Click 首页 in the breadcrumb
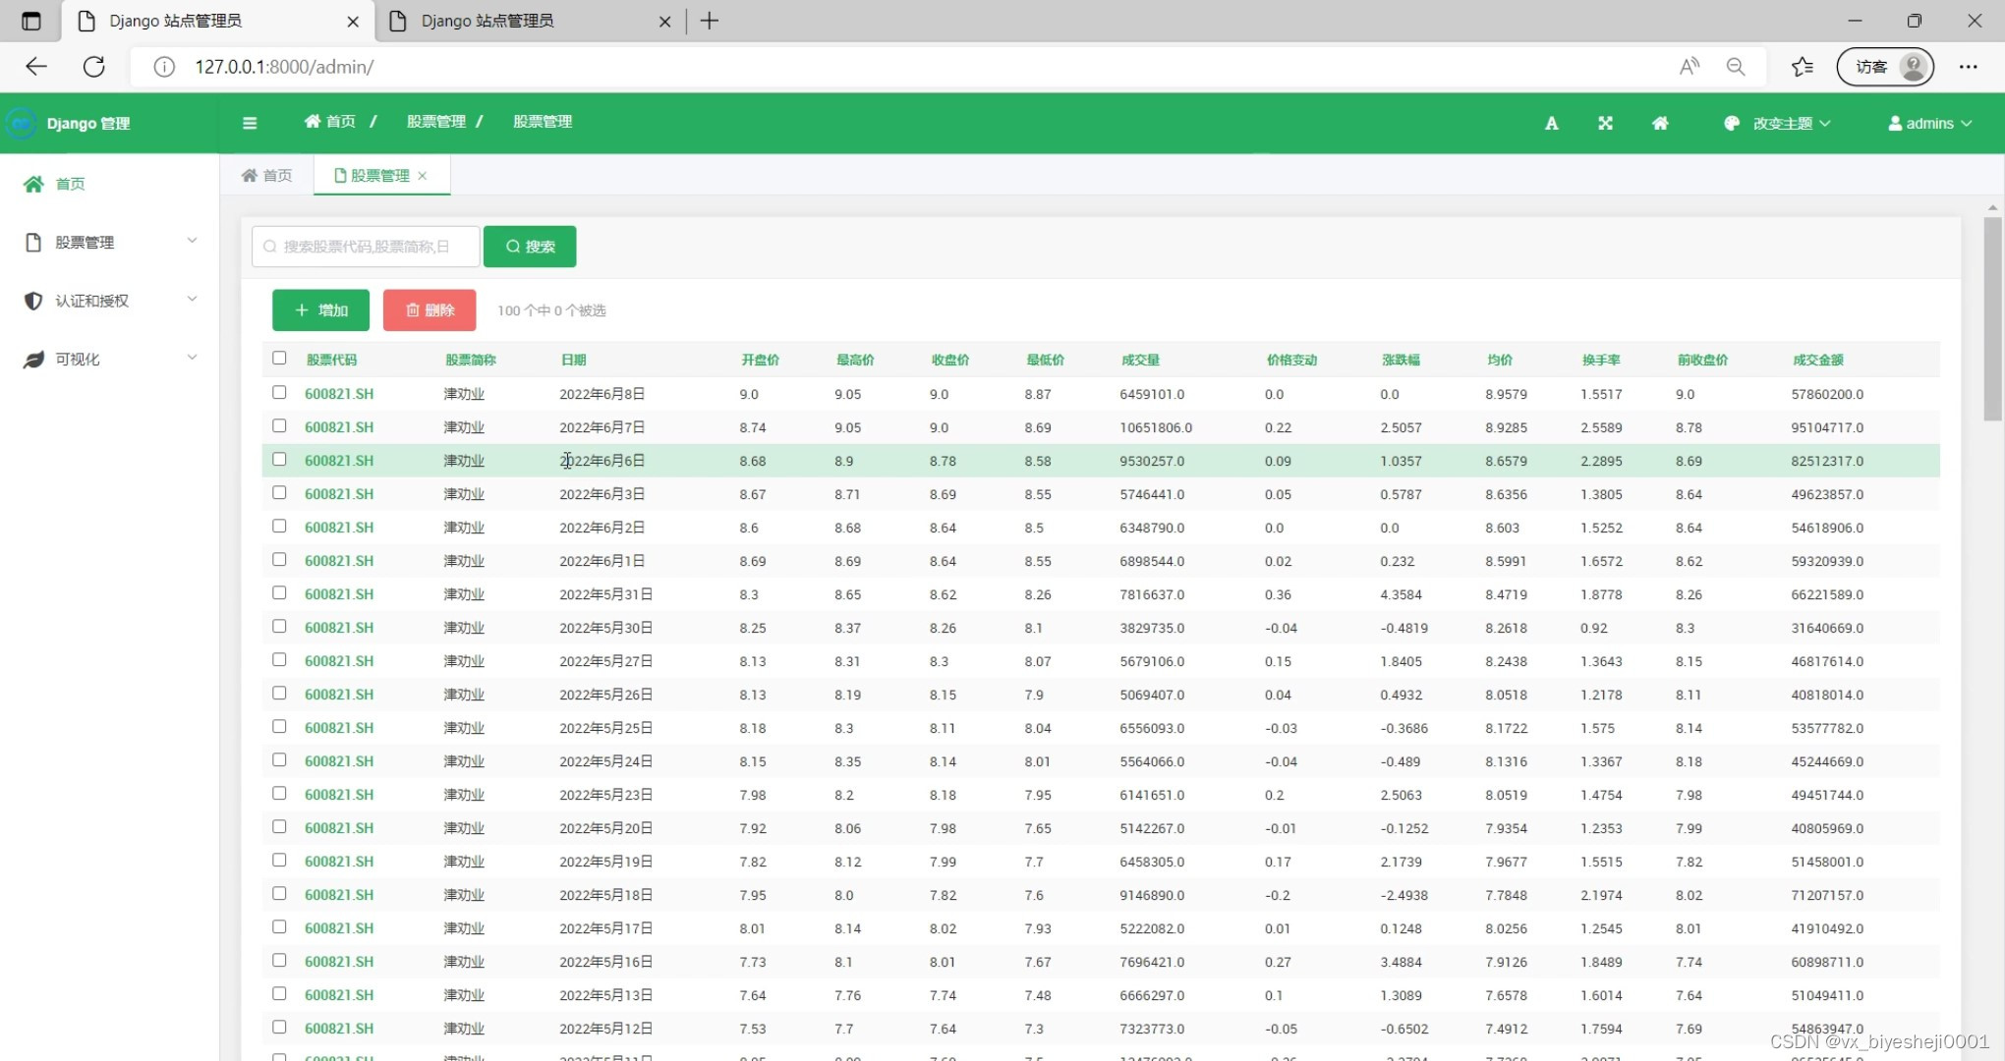The height and width of the screenshot is (1061, 2005). (x=330, y=122)
